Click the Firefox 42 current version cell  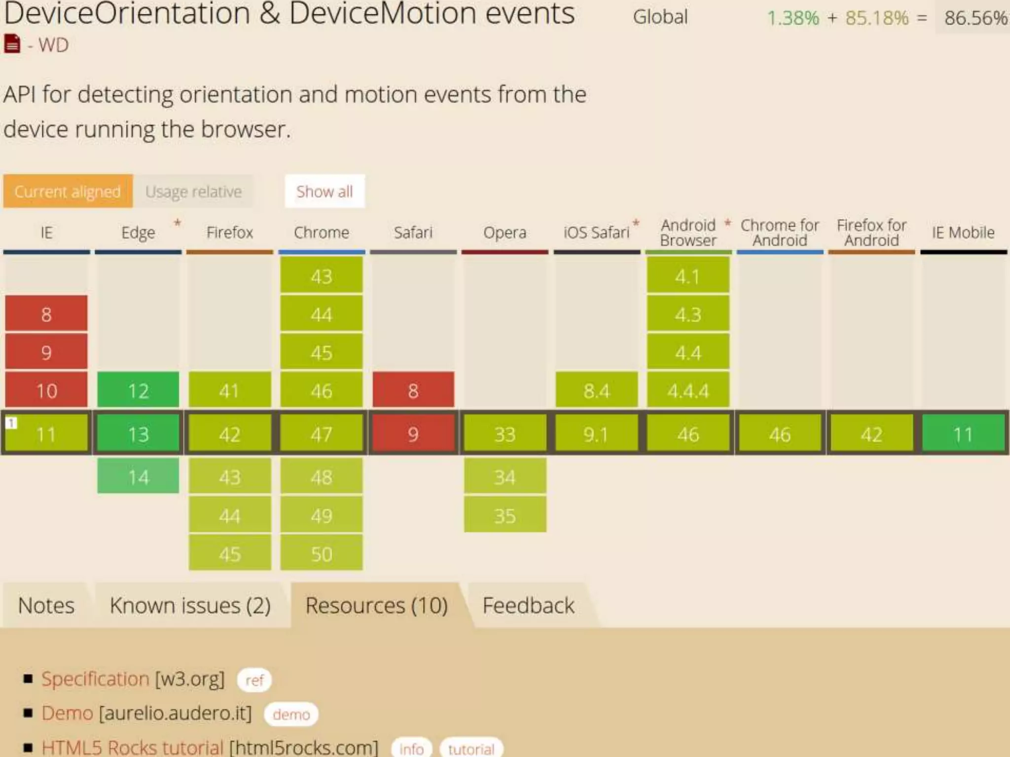click(x=230, y=434)
